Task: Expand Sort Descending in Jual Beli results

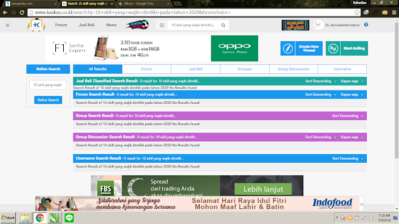Action: (x=321, y=81)
